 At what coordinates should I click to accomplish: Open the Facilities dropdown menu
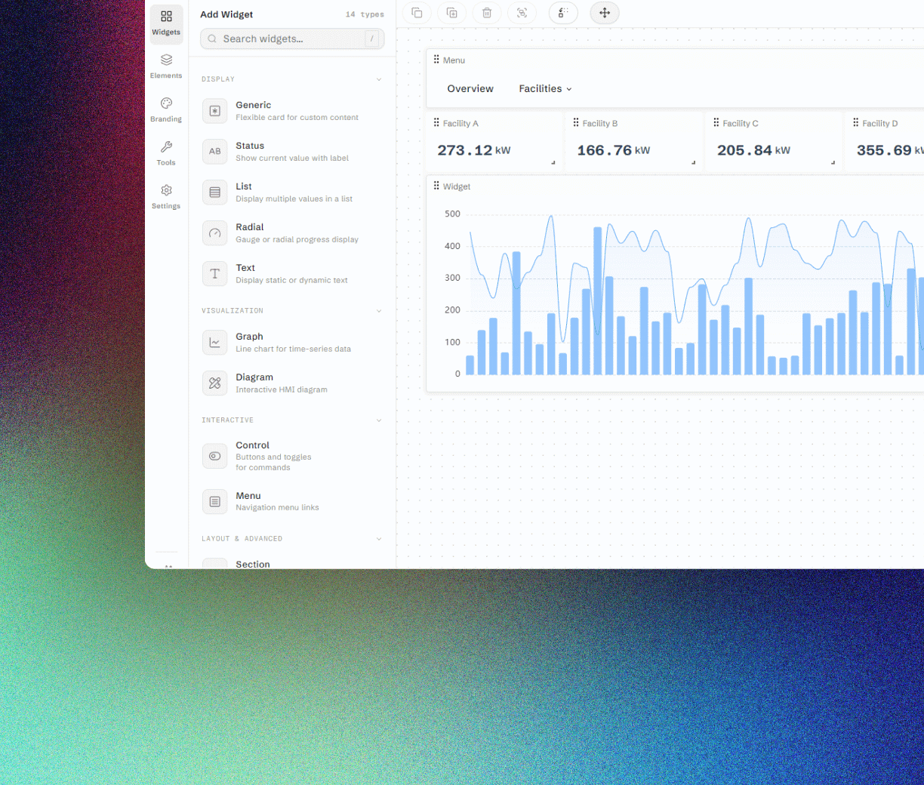click(x=545, y=89)
